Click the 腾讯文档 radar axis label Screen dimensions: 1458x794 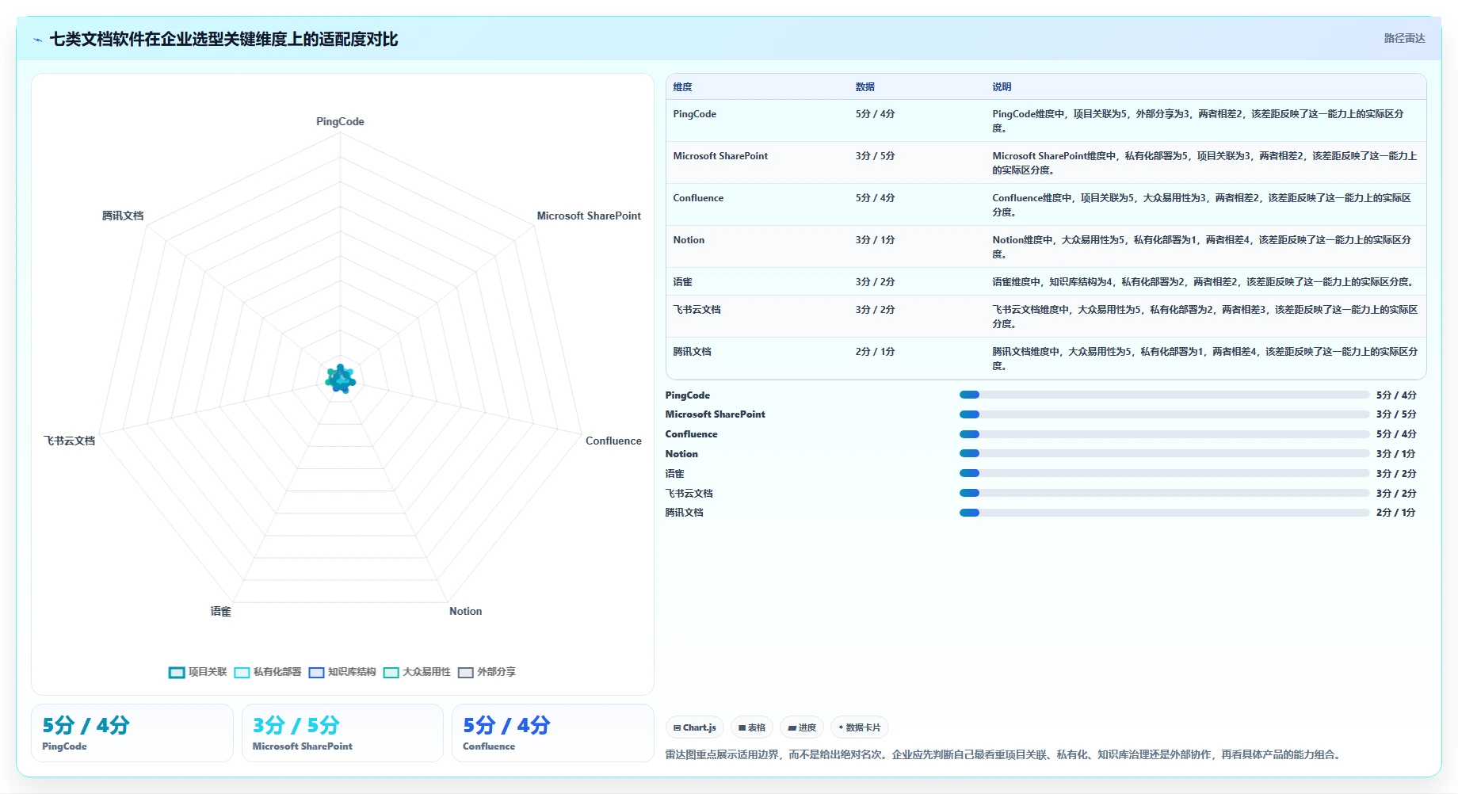pos(123,216)
